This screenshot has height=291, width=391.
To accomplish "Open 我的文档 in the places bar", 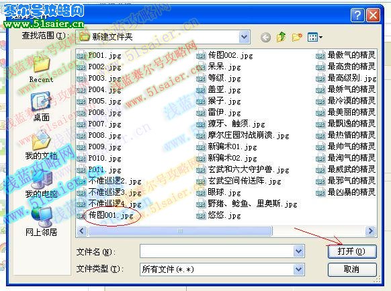I will click(41, 145).
